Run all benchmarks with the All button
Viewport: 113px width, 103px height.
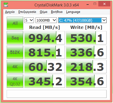[15, 23]
